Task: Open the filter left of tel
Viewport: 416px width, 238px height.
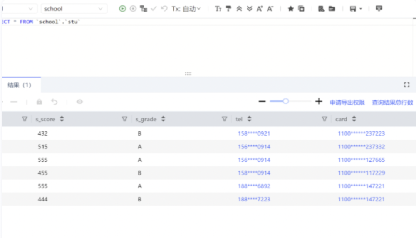Action: (x=225, y=119)
